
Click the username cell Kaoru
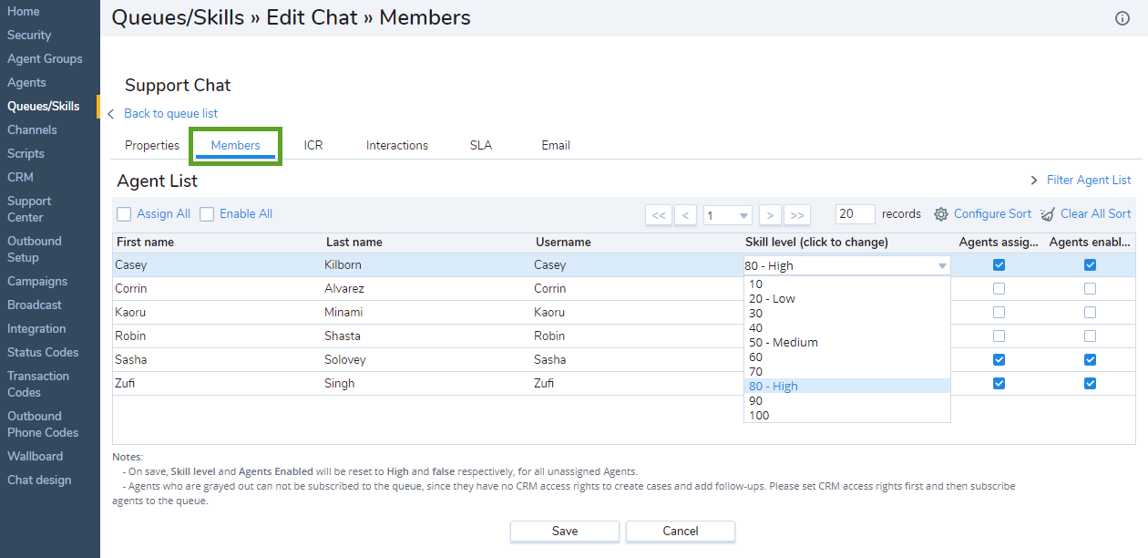pos(550,313)
